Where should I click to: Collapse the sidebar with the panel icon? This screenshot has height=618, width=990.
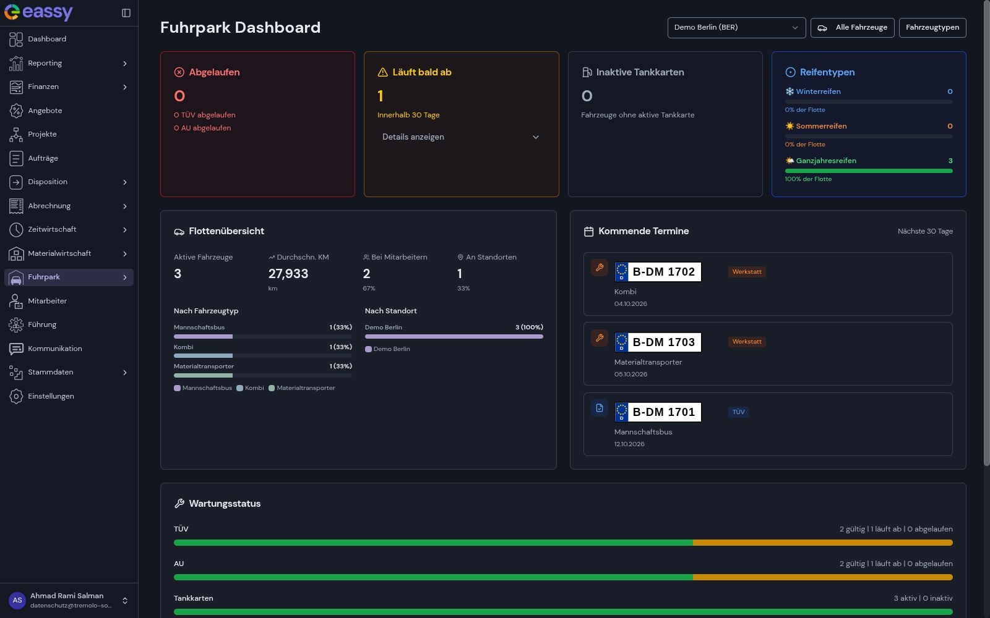click(x=126, y=13)
